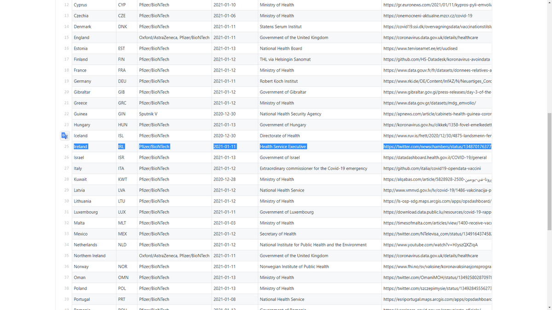
Task: Select line number 12
Action: [66, 5]
